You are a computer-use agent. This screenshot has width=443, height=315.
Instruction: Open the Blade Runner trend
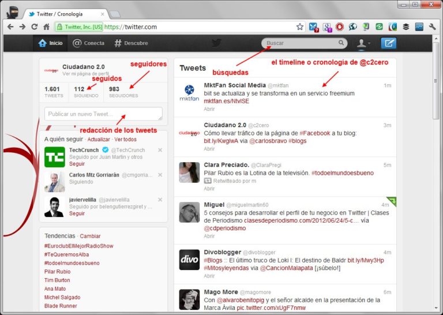[61, 306]
